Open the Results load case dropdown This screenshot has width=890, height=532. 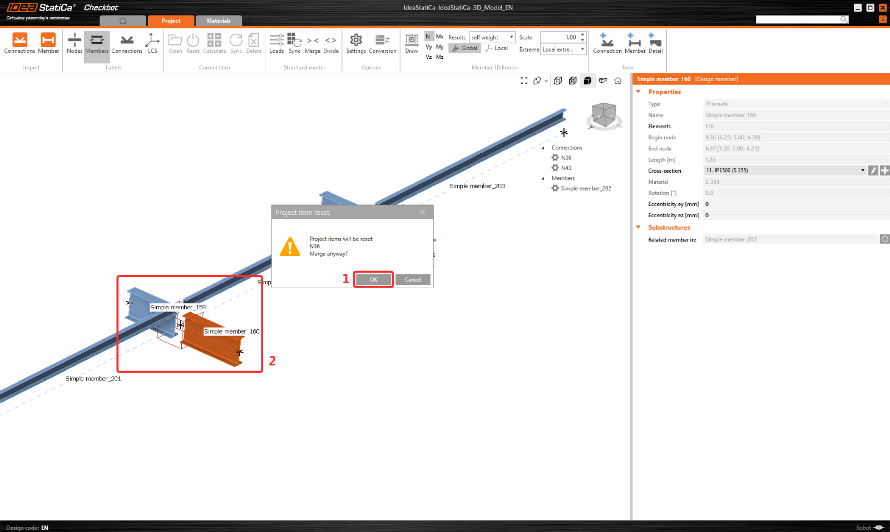pyautogui.click(x=492, y=37)
